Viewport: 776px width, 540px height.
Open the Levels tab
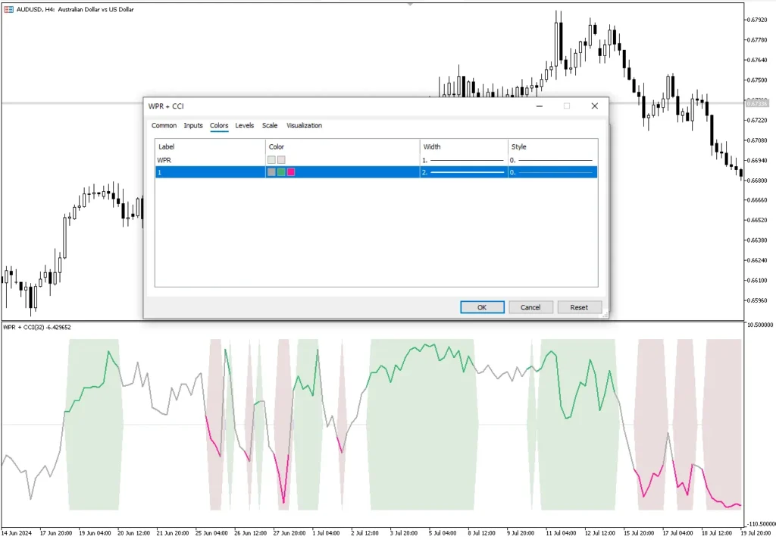(x=244, y=126)
